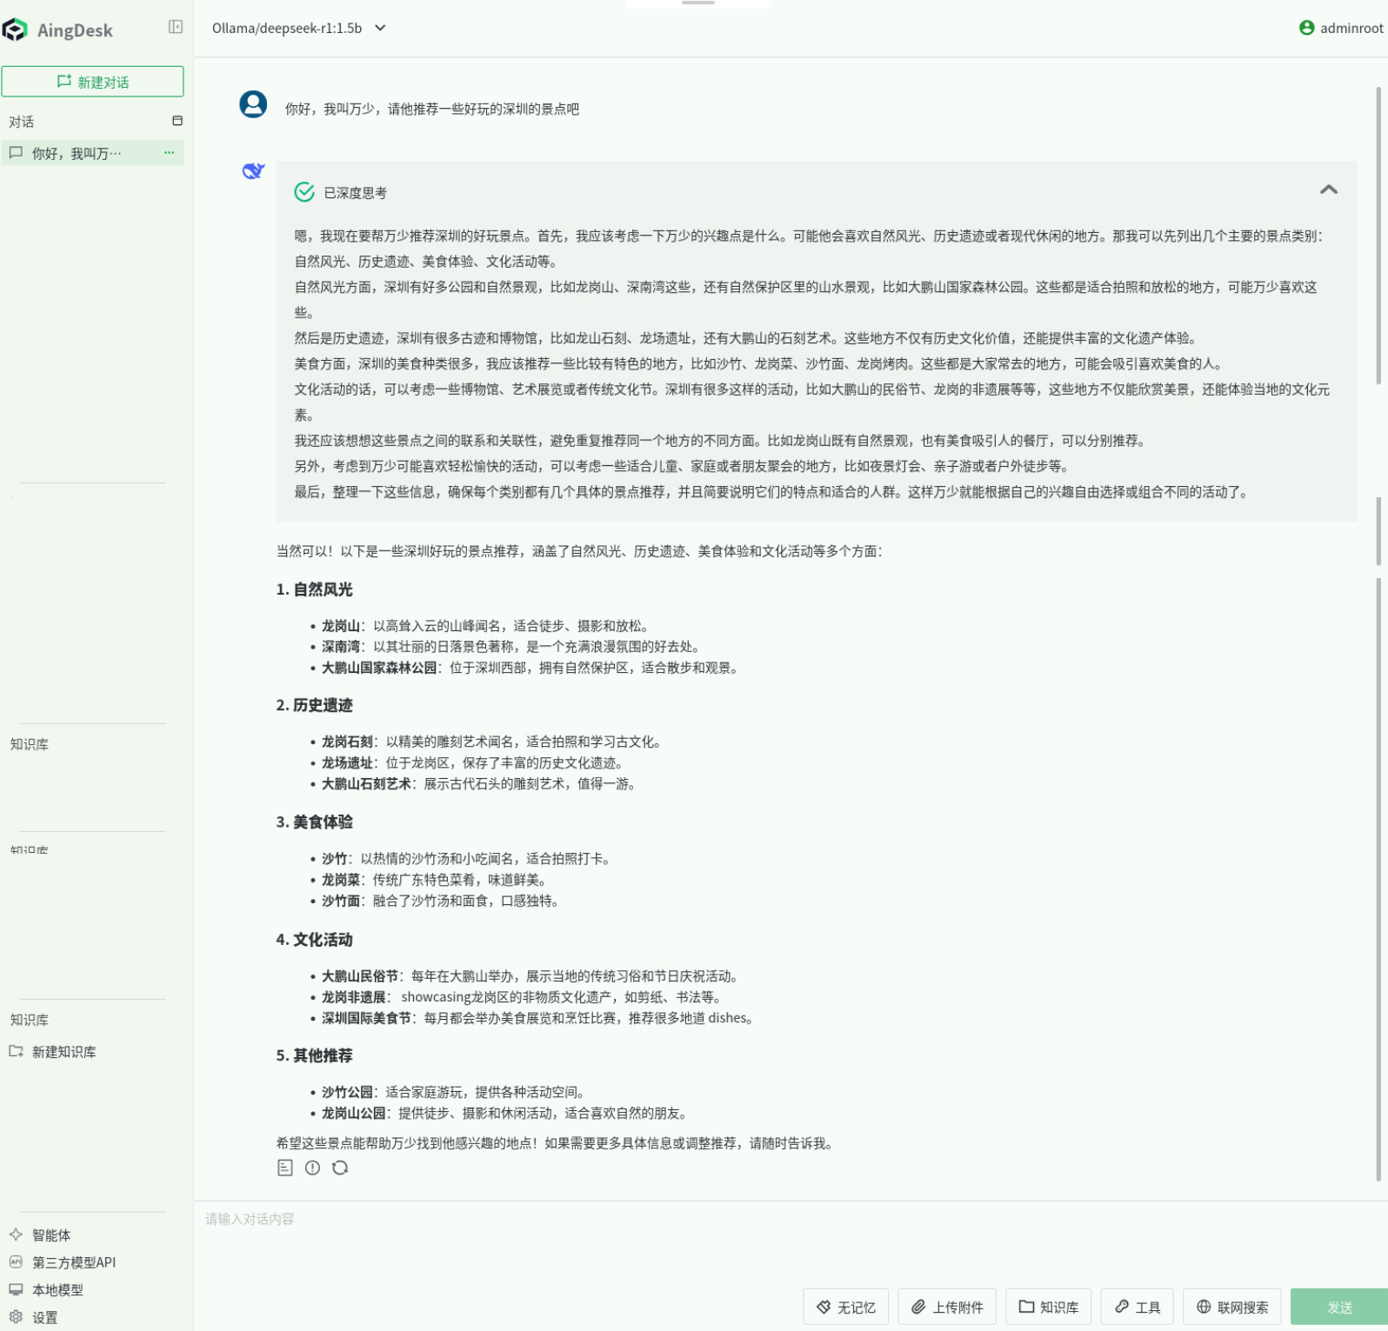Click the user avatar icon in the chat
Image resolution: width=1388 pixels, height=1331 pixels.
point(253,104)
